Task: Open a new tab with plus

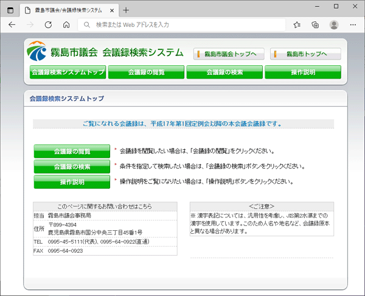Action: (126, 10)
